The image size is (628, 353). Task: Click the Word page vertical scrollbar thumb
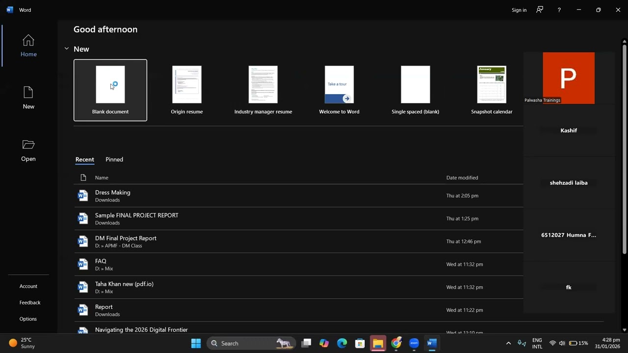click(625, 149)
